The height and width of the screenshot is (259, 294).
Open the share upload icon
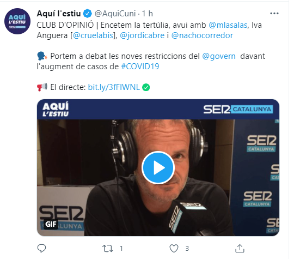(x=240, y=248)
